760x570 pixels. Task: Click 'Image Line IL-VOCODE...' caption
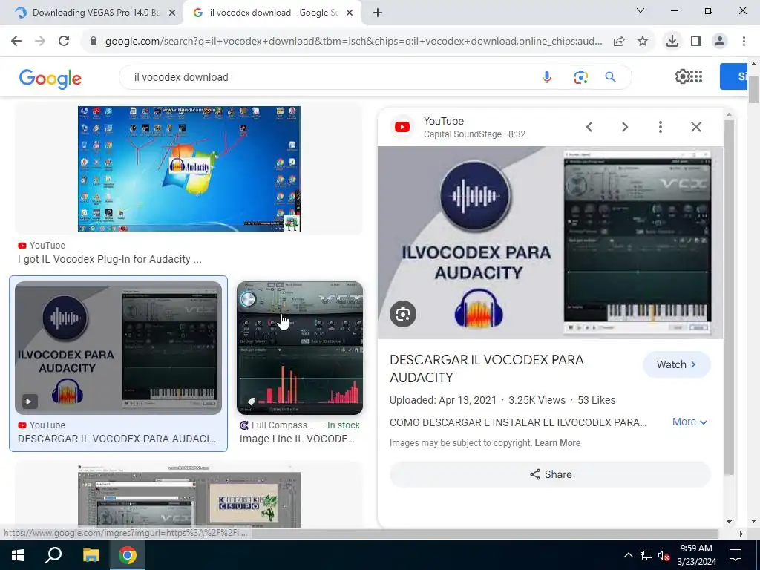point(297,439)
